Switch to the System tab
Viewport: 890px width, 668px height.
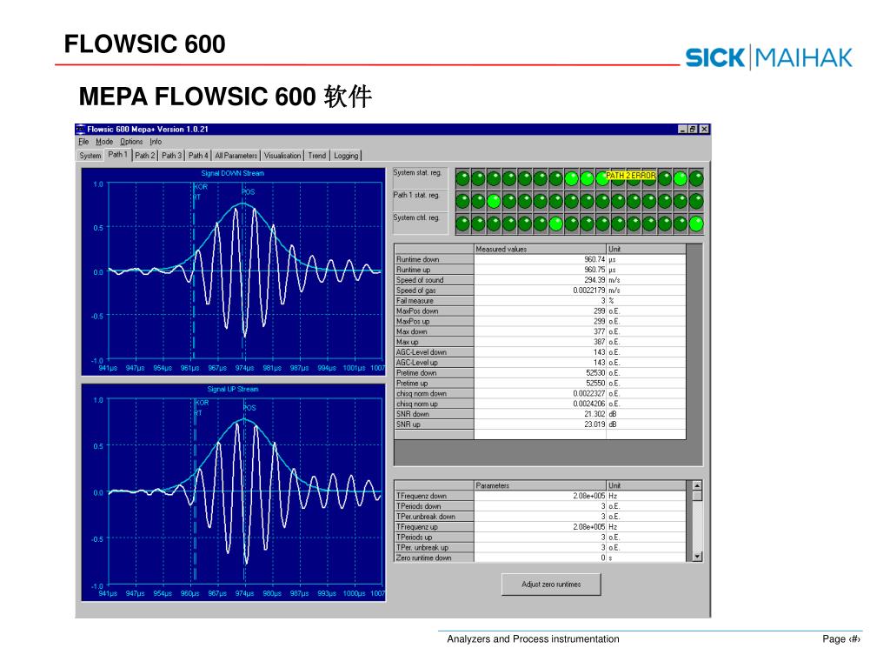(x=90, y=156)
